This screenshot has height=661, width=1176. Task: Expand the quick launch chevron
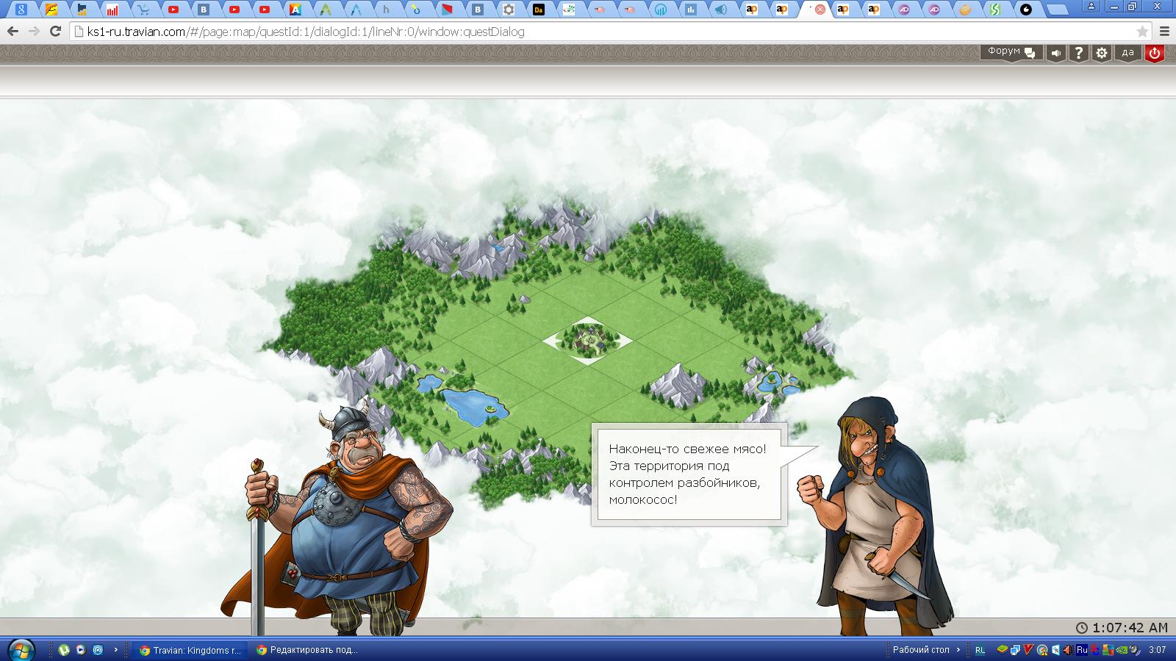115,650
